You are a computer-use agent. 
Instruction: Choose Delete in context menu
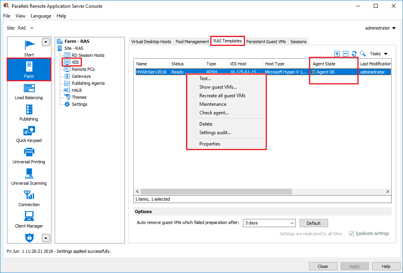(226, 124)
